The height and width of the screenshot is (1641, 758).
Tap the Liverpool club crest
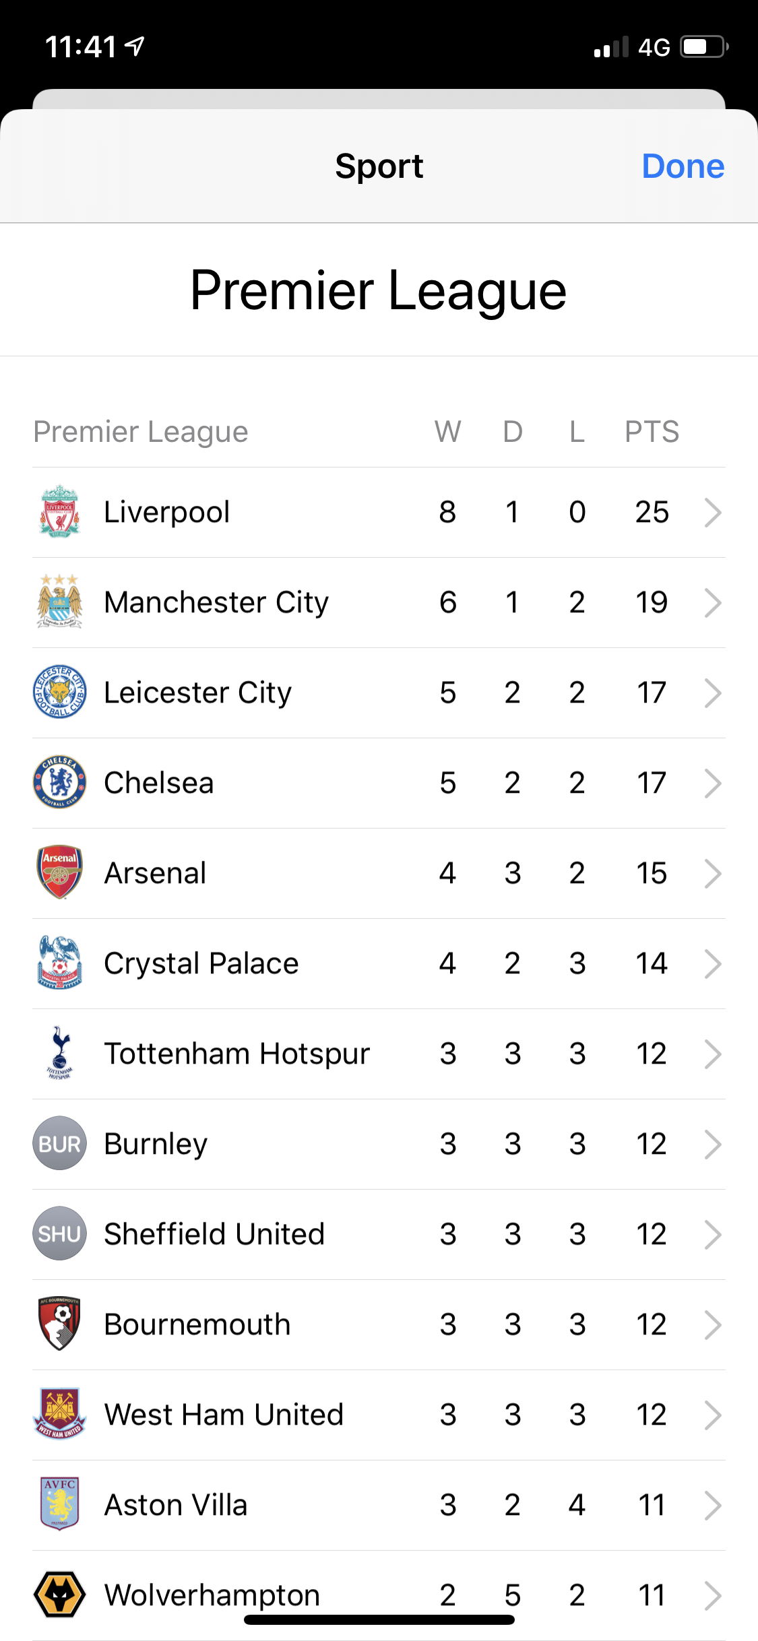60,512
